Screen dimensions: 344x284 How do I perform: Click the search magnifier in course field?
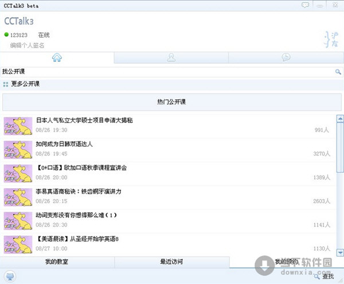pos(338,72)
